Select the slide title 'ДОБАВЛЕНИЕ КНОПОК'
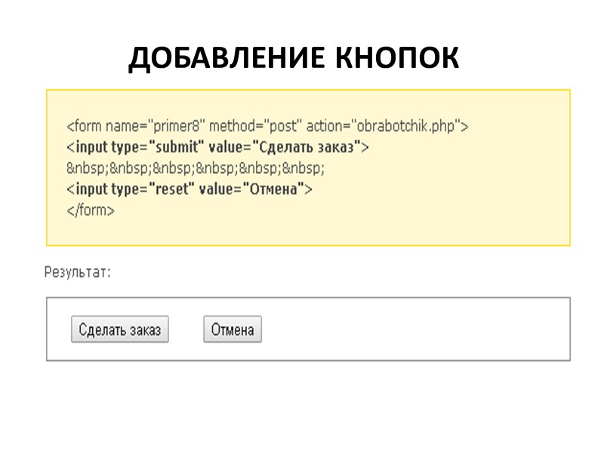Viewport: 604px width, 453px height. click(294, 58)
